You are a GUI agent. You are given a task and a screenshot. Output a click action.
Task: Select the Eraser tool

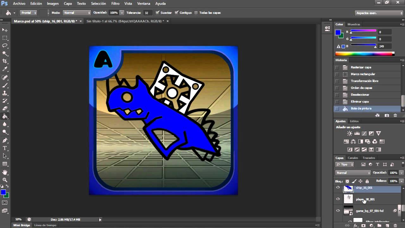coord(5,109)
